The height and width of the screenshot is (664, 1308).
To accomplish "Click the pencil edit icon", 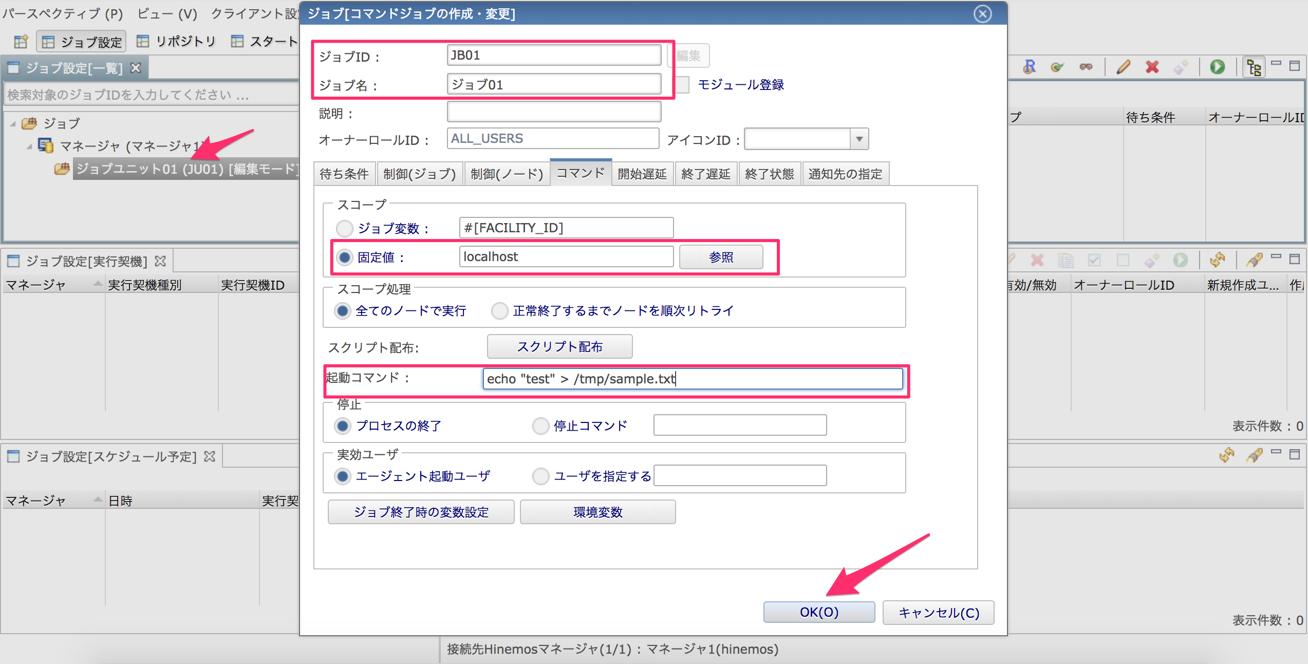I will pos(1123,67).
